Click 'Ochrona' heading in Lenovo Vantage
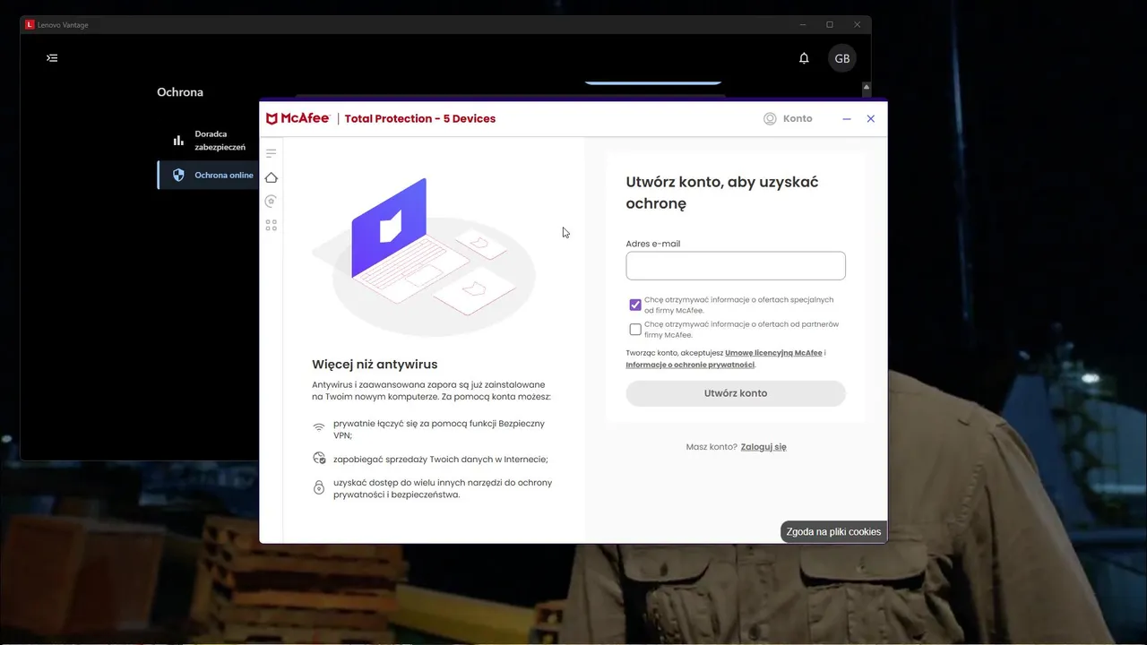1147x645 pixels. [180, 92]
